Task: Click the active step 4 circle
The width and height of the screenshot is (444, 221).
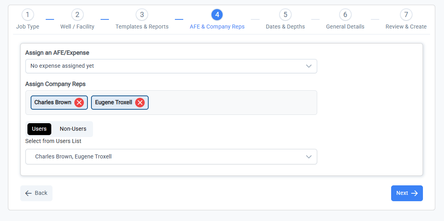Action: pyautogui.click(x=217, y=15)
